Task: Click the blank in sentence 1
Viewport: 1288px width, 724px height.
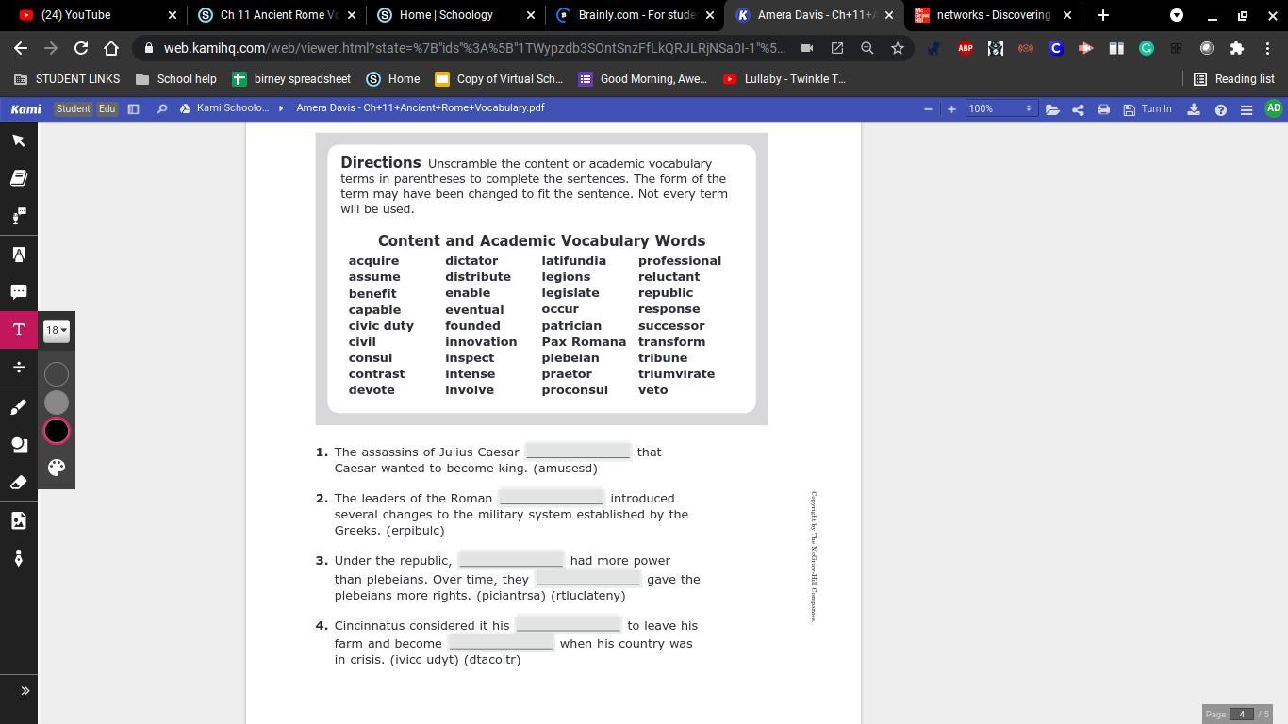Action: coord(577,452)
